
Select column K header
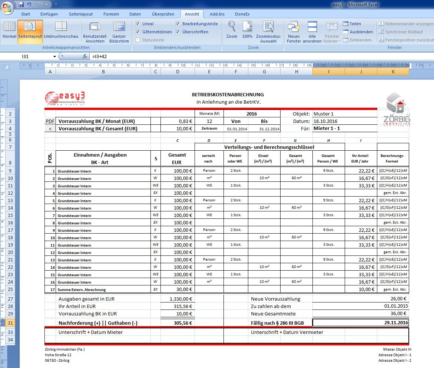point(393,71)
